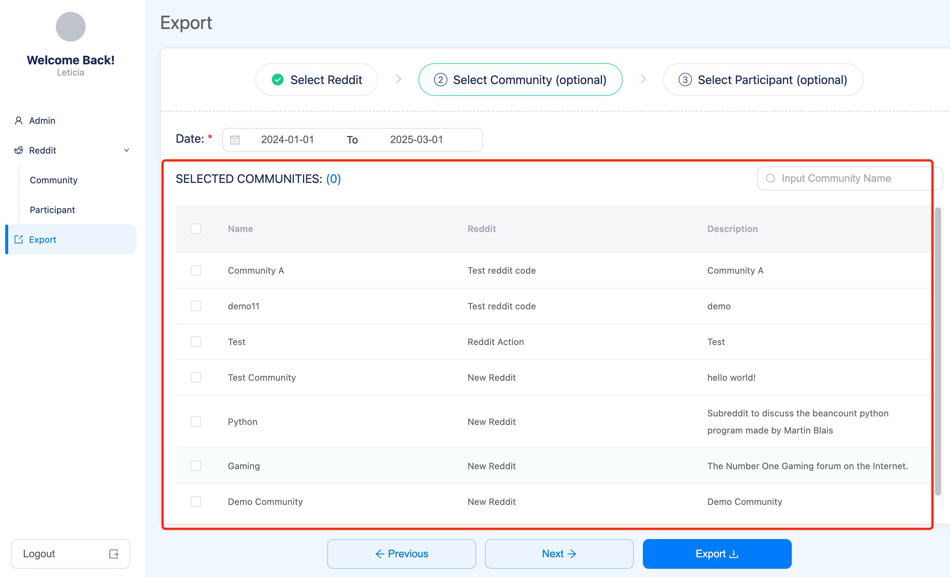Click the logout door icon
Image resolution: width=950 pixels, height=577 pixels.
[x=114, y=554]
